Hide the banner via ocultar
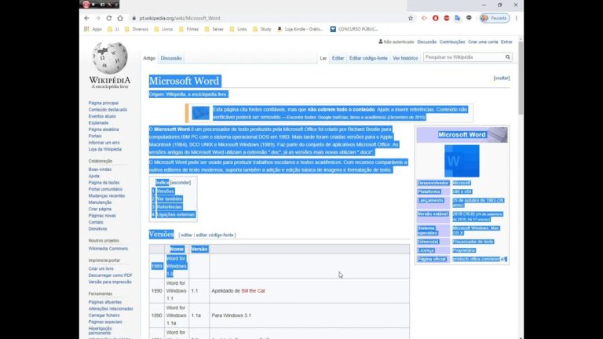This screenshot has width=603, height=339. (502, 78)
